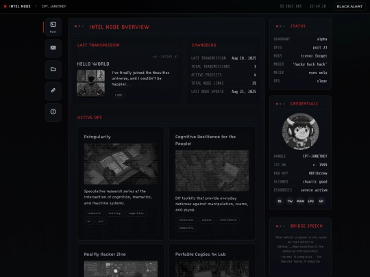Screen dimensions: 370x277
Task: Click the HELLO WORLD post thumbnail
Action: click(91, 83)
